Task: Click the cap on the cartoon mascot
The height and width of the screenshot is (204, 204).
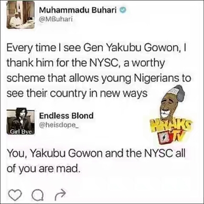Action: (178, 93)
